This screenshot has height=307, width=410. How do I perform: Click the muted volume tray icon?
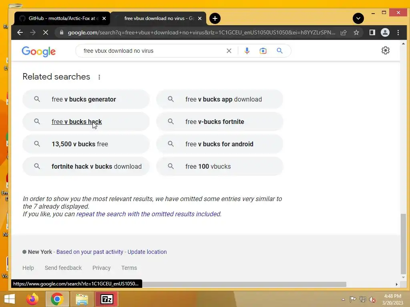tap(372, 299)
